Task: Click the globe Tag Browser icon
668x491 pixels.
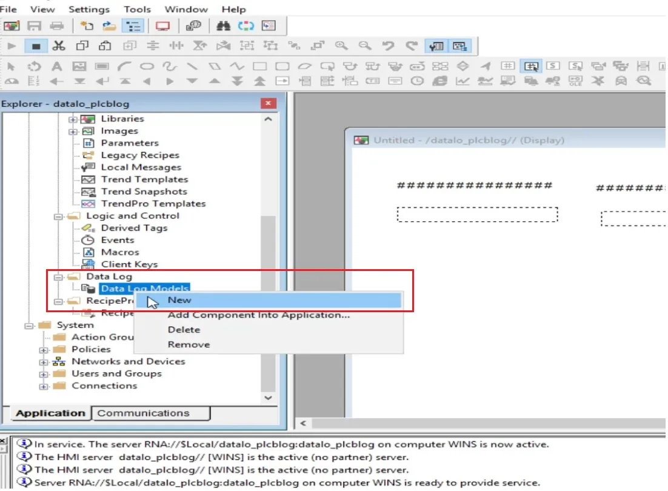Action: [x=193, y=25]
